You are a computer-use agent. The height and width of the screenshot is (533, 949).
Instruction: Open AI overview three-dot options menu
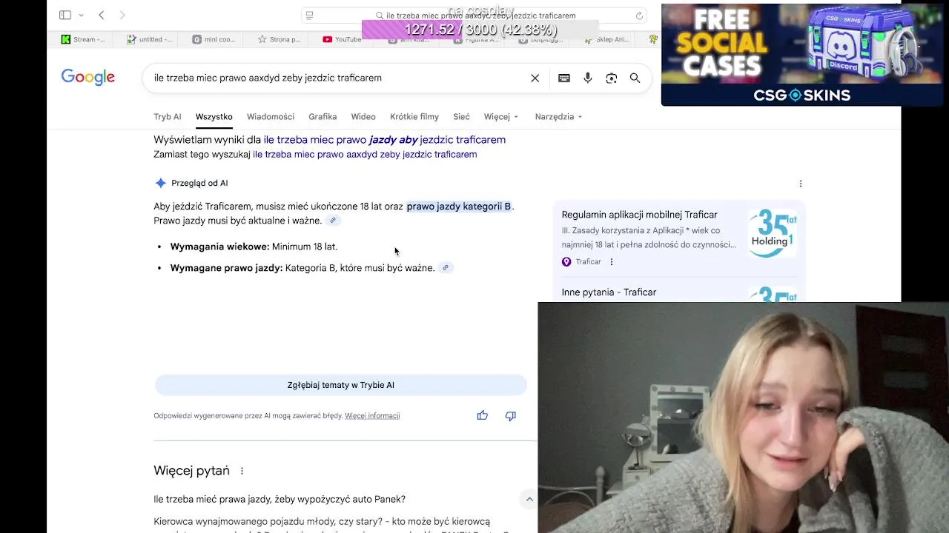point(800,184)
